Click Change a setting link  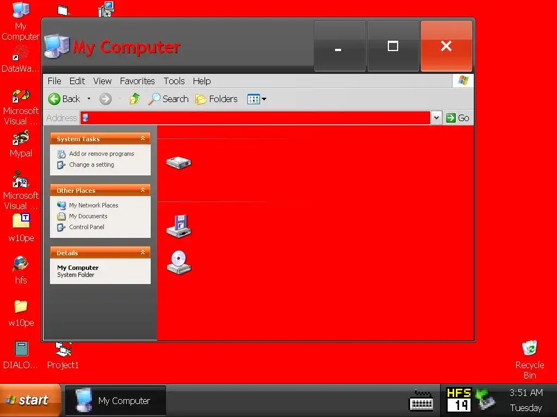pyautogui.click(x=91, y=165)
